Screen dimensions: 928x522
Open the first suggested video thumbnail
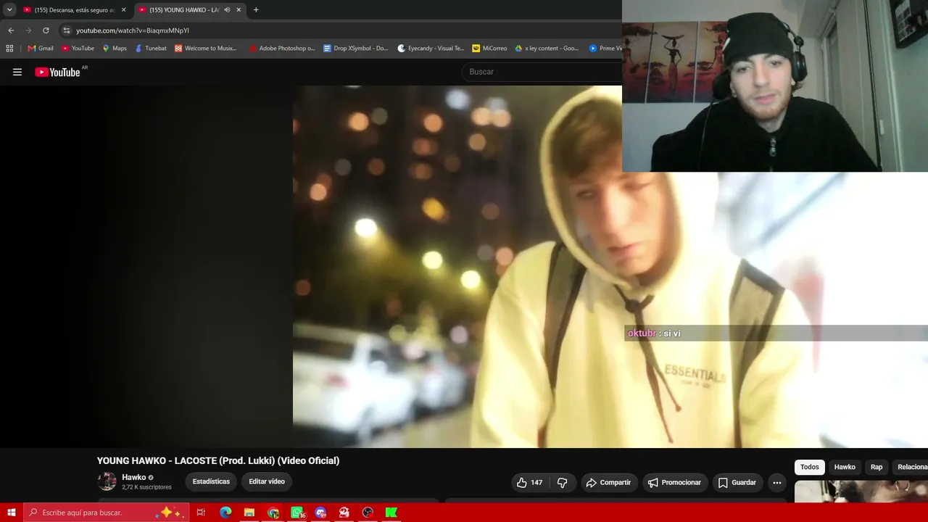pos(861,492)
